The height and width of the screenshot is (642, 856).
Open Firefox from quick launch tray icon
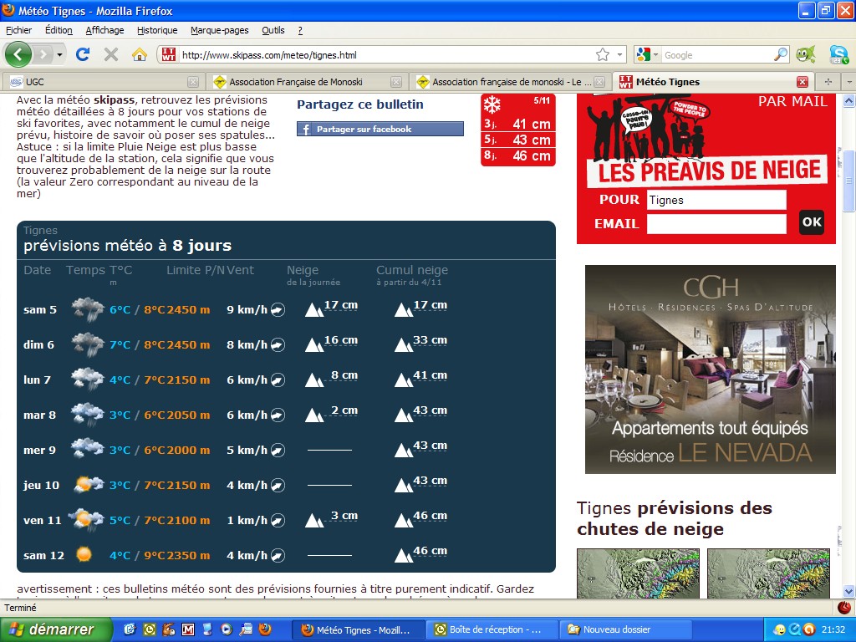coord(265,629)
